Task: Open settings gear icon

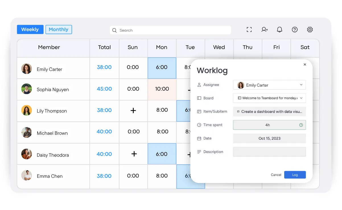Action: pyautogui.click(x=310, y=29)
